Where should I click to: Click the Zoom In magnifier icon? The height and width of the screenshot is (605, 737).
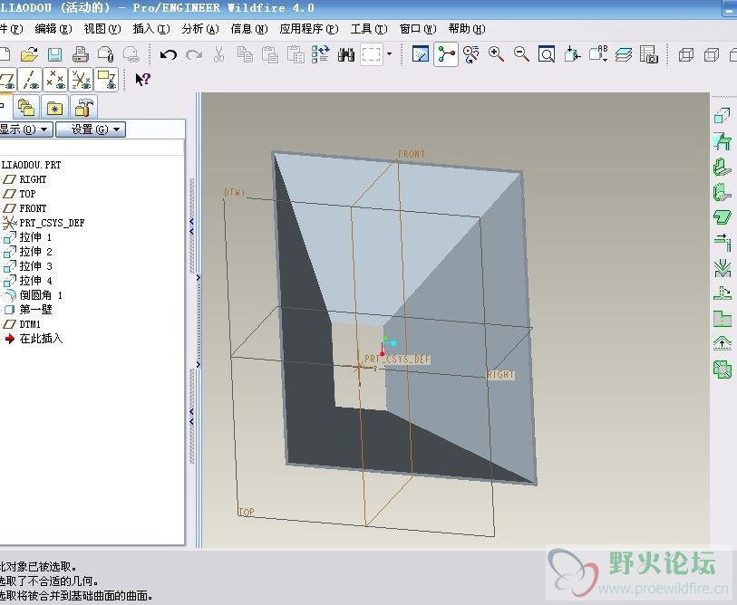[496, 54]
